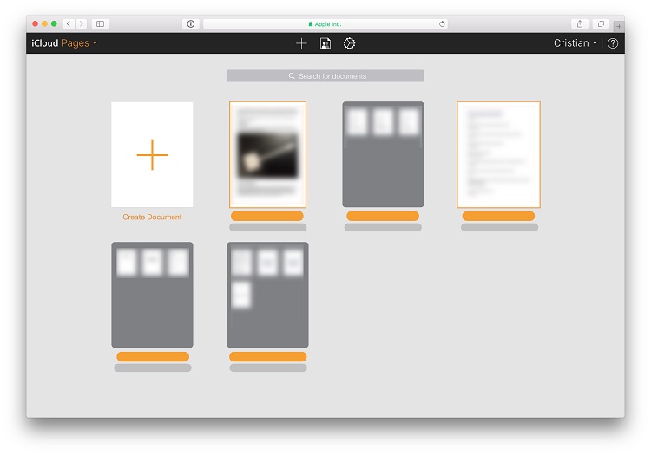Reload the page using the refresh icon
The height and width of the screenshot is (455, 651).
point(442,23)
